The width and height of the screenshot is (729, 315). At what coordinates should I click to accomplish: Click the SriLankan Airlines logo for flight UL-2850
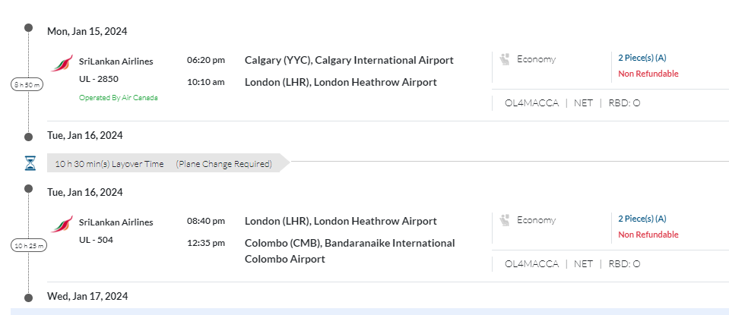pyautogui.click(x=62, y=63)
